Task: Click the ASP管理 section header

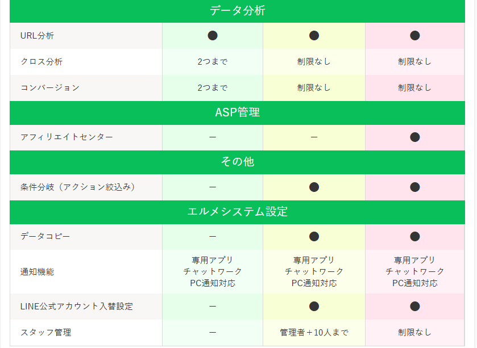Action: click(237, 112)
